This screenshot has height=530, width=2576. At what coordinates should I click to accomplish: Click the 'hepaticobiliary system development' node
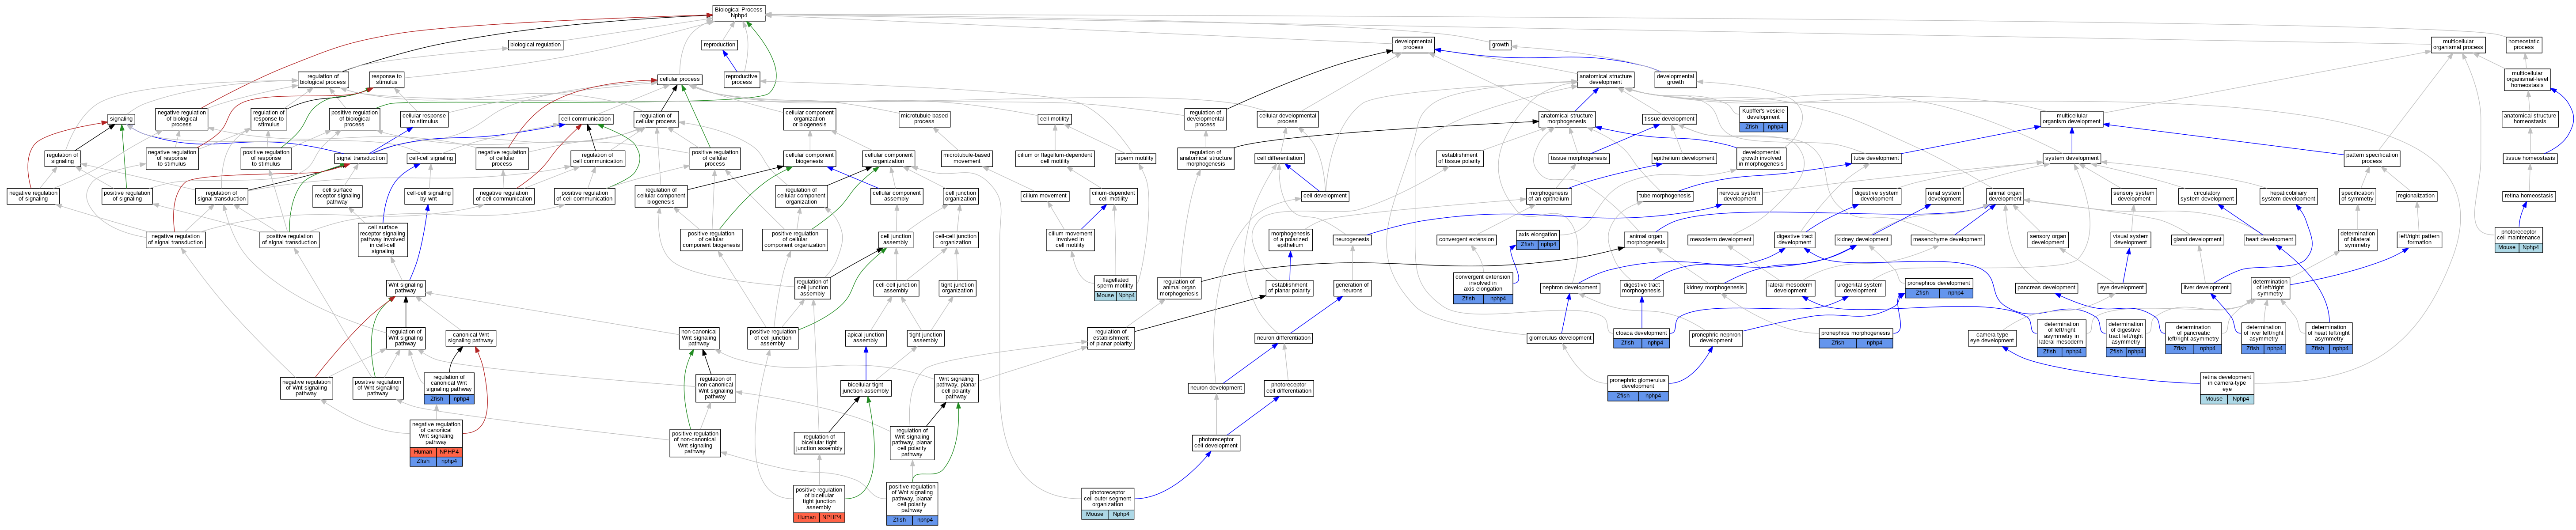pos(2288,196)
